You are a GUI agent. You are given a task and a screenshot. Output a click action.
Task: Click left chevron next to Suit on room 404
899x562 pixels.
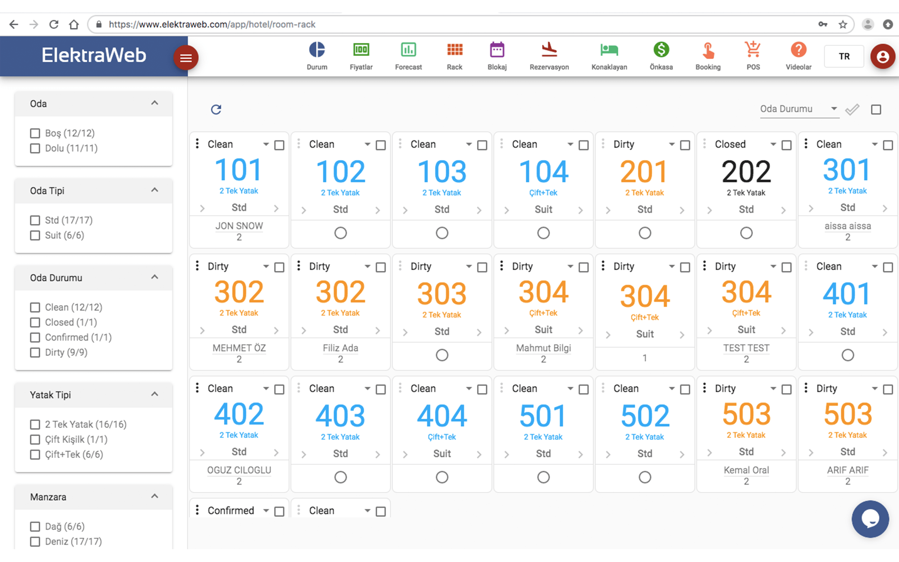pos(405,455)
